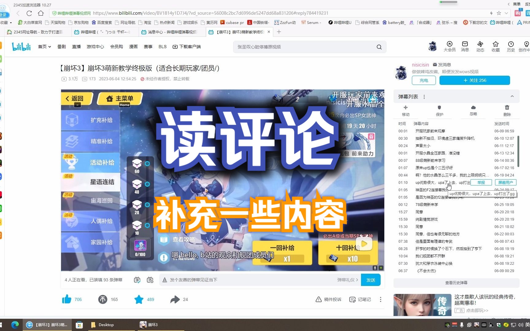530x331 pixels.
Task: Open the 收藏 bookmarks dropdown in browser
Action: pyautogui.click(x=6, y=22)
